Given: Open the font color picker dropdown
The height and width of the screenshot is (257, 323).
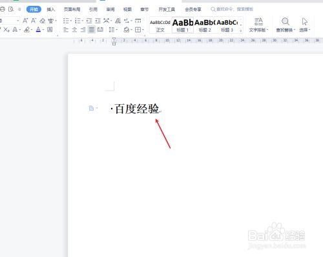Looking at the screenshot, I should tap(43, 30).
